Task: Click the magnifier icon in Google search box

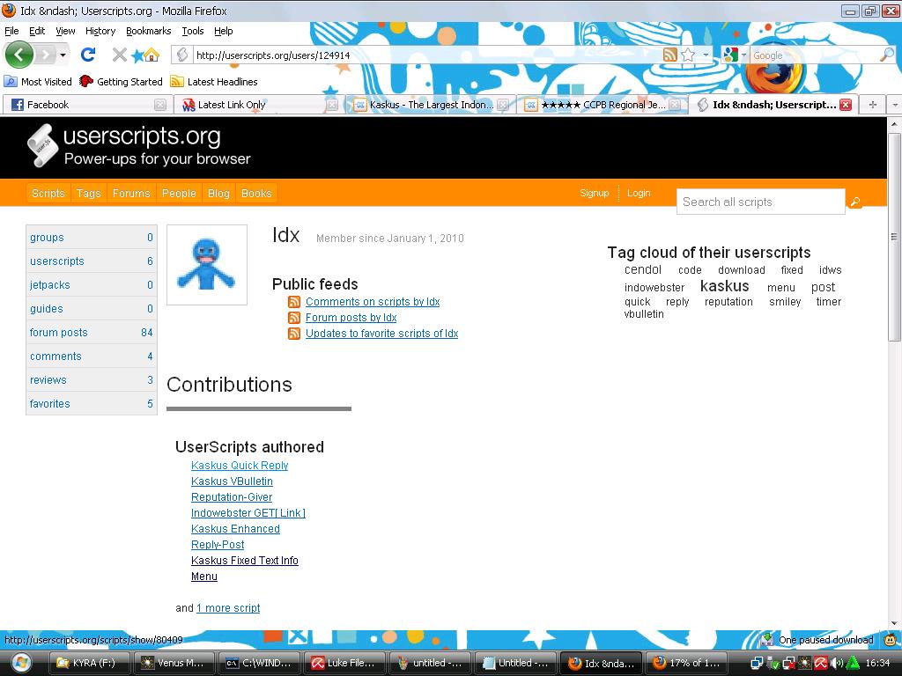Action: (887, 55)
